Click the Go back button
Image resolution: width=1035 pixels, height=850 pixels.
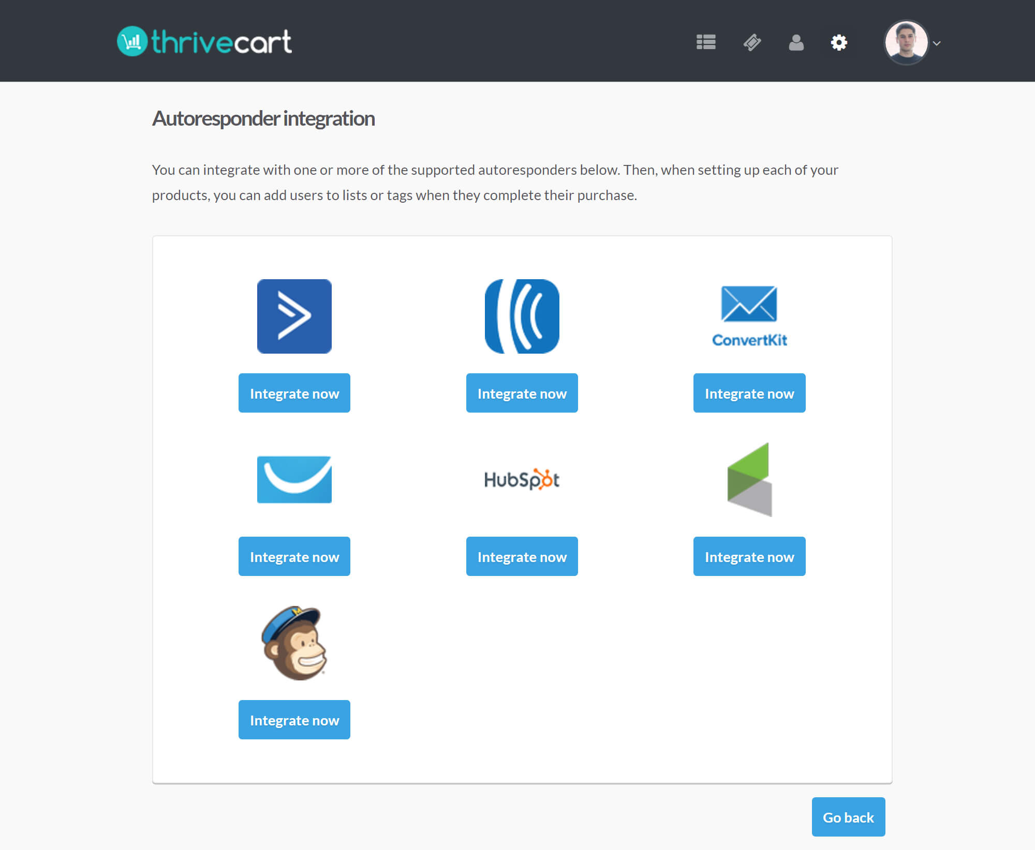click(849, 817)
